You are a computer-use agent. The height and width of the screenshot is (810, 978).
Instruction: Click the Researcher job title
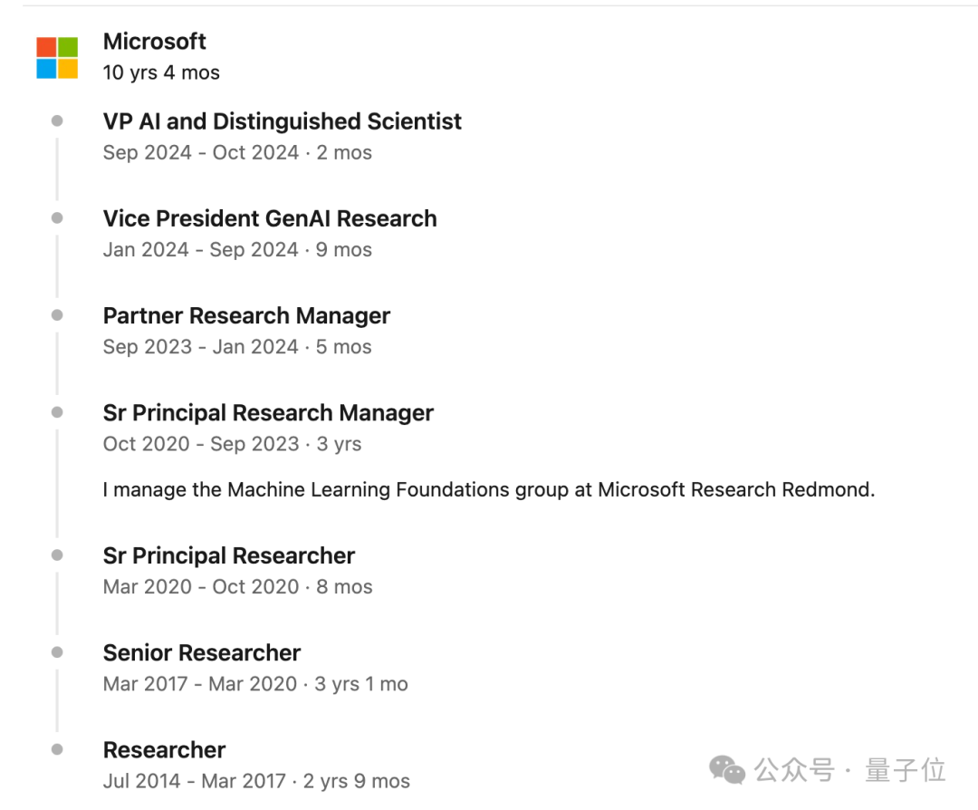tap(164, 750)
